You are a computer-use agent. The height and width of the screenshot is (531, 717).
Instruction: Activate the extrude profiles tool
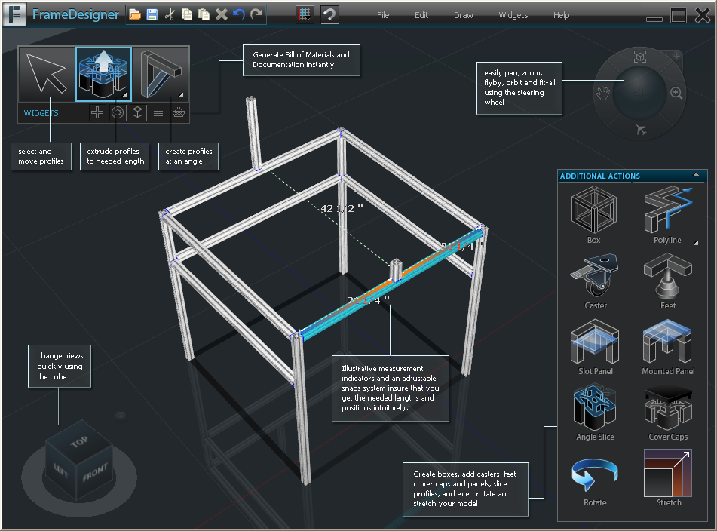[104, 74]
